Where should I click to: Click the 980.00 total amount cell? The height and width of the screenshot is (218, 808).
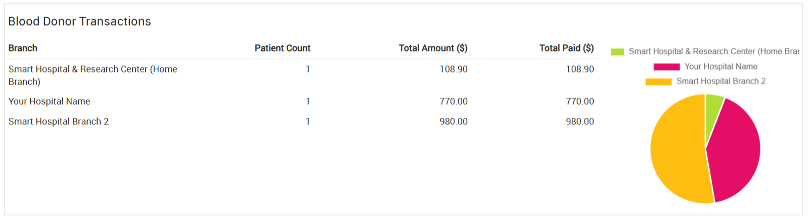click(454, 121)
